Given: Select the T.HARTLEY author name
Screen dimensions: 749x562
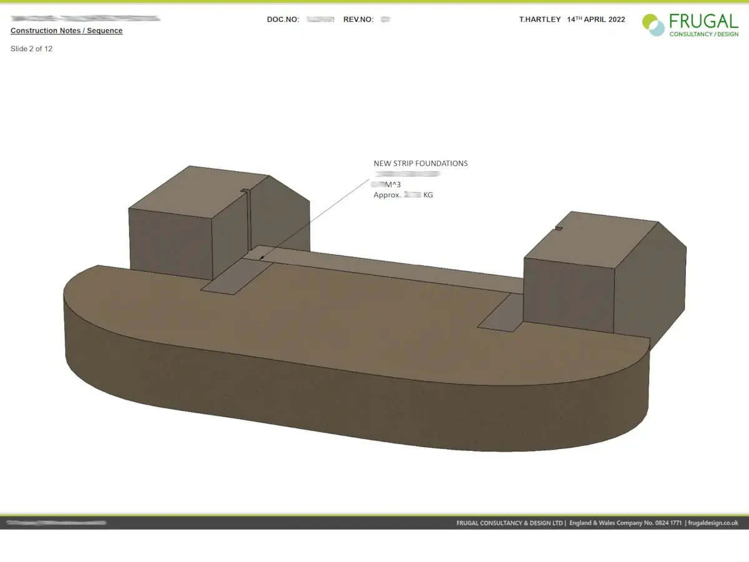Looking at the screenshot, I should (x=540, y=19).
